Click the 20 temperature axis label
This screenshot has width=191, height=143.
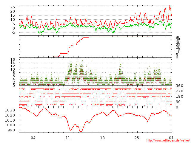[13, 11]
